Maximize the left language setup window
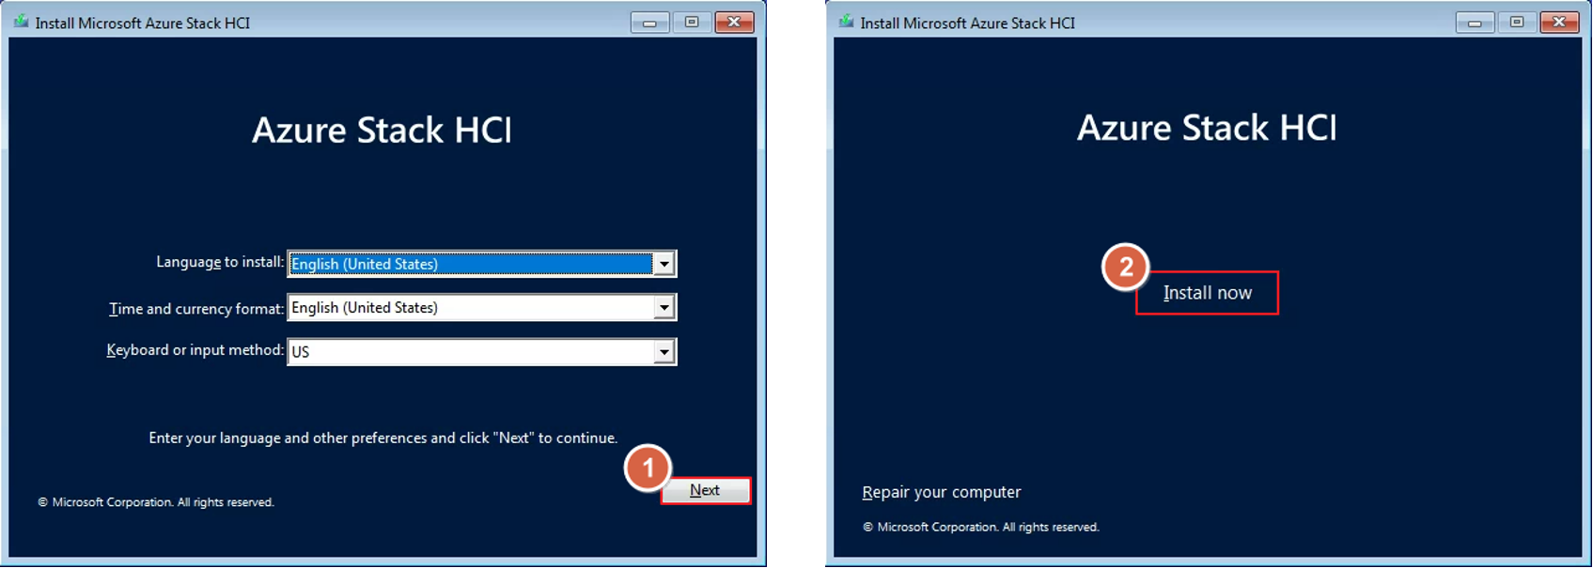 [x=692, y=23]
